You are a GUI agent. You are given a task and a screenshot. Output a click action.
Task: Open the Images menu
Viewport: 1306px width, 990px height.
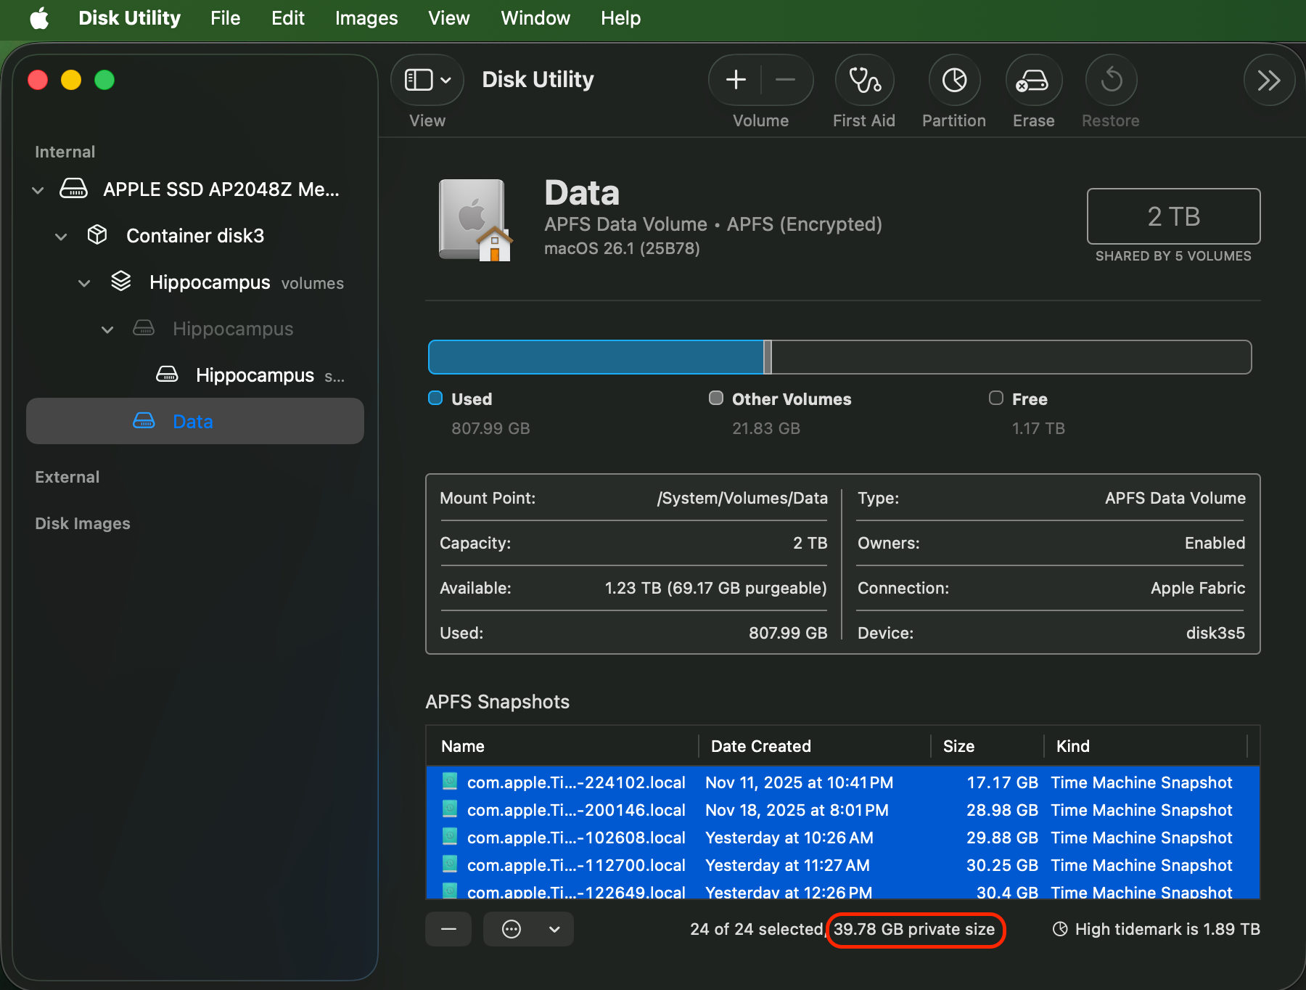point(366,18)
